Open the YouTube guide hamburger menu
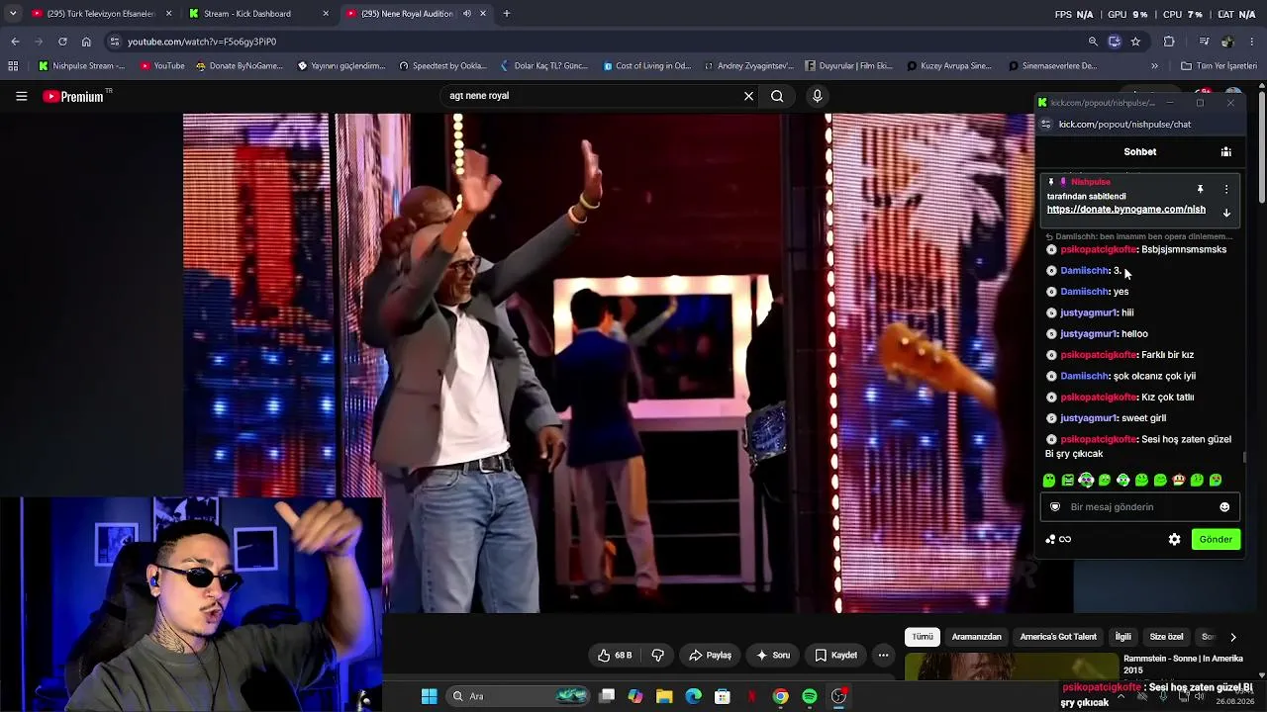The width and height of the screenshot is (1267, 712). (21, 96)
